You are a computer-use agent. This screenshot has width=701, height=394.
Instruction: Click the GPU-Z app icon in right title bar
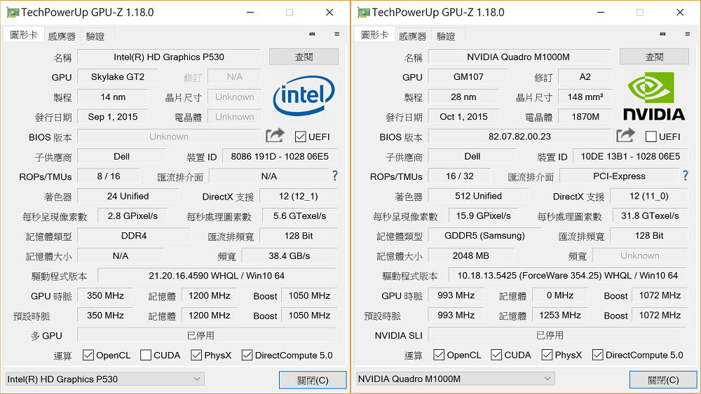coord(363,13)
